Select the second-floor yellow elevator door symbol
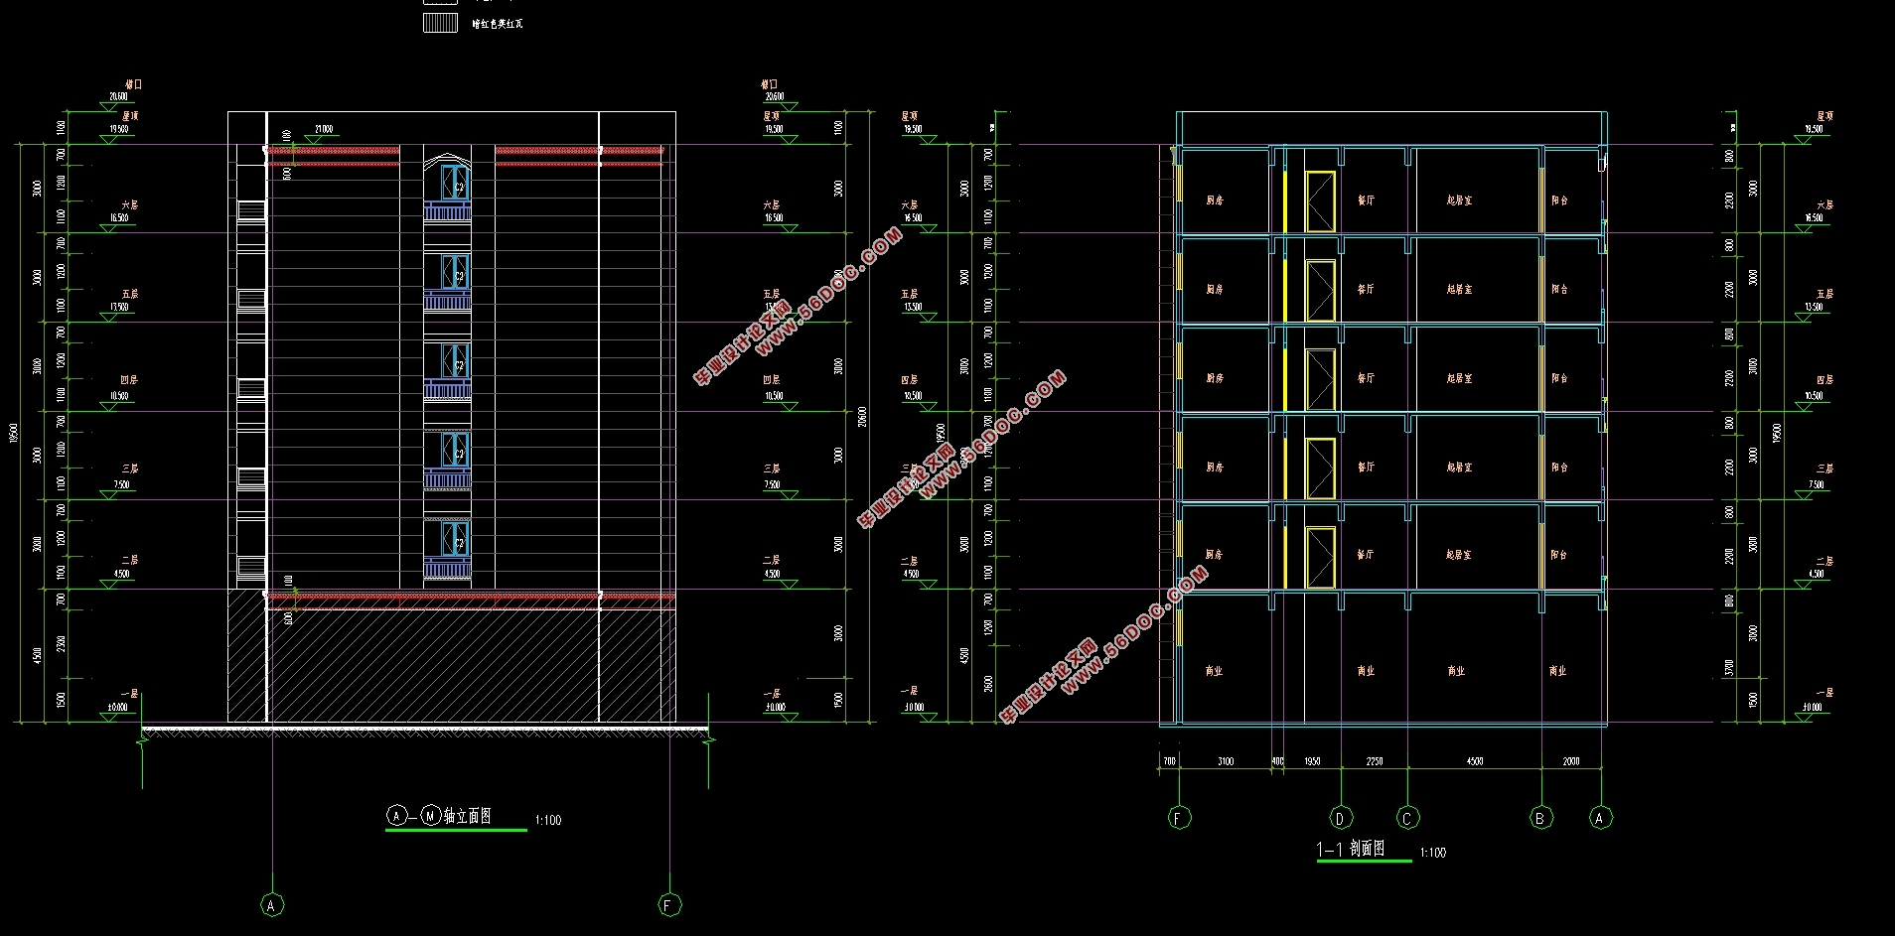 [x=1320, y=558]
